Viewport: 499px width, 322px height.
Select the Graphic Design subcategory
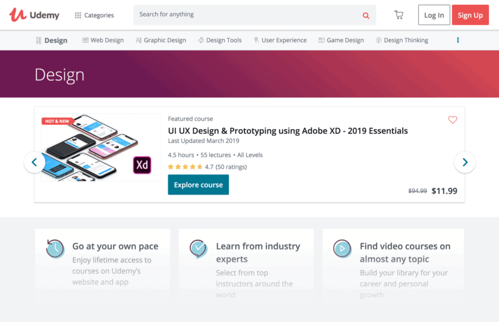161,40
